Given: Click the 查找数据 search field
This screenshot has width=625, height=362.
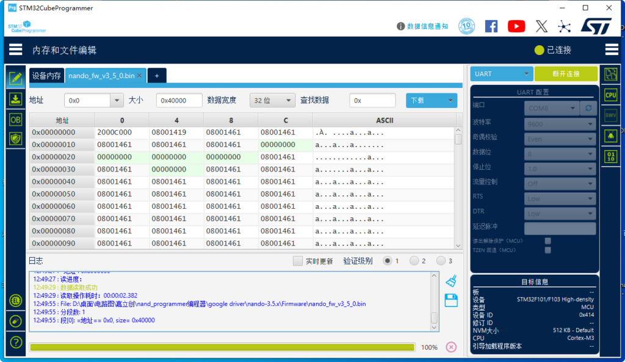Looking at the screenshot, I should pos(372,101).
